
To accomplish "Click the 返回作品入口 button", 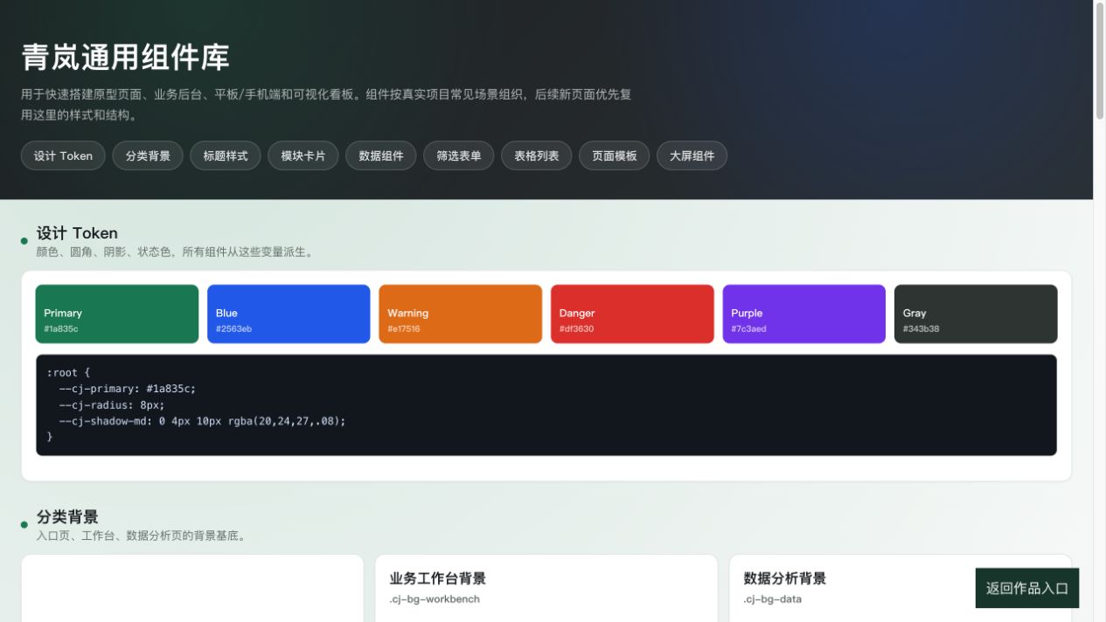I will [x=1027, y=588].
